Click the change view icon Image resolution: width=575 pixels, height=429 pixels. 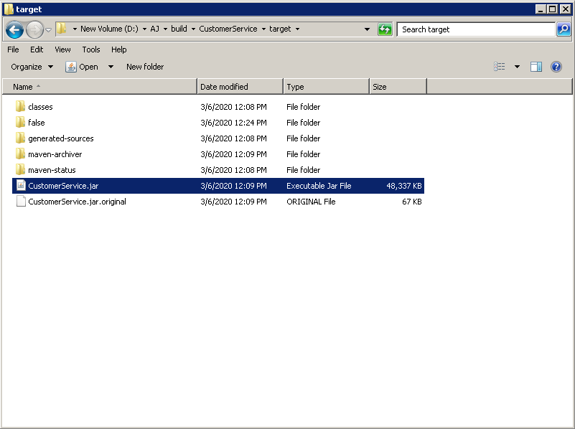click(500, 67)
